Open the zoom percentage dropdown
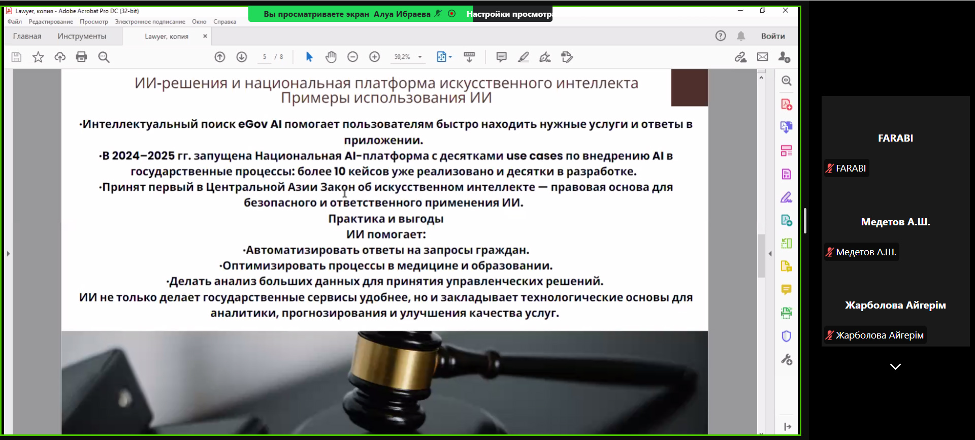Viewport: 975px width, 440px height. coord(420,57)
